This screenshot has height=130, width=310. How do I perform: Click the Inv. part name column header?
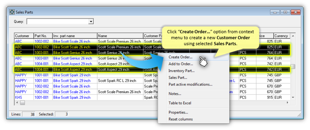coord(75,36)
